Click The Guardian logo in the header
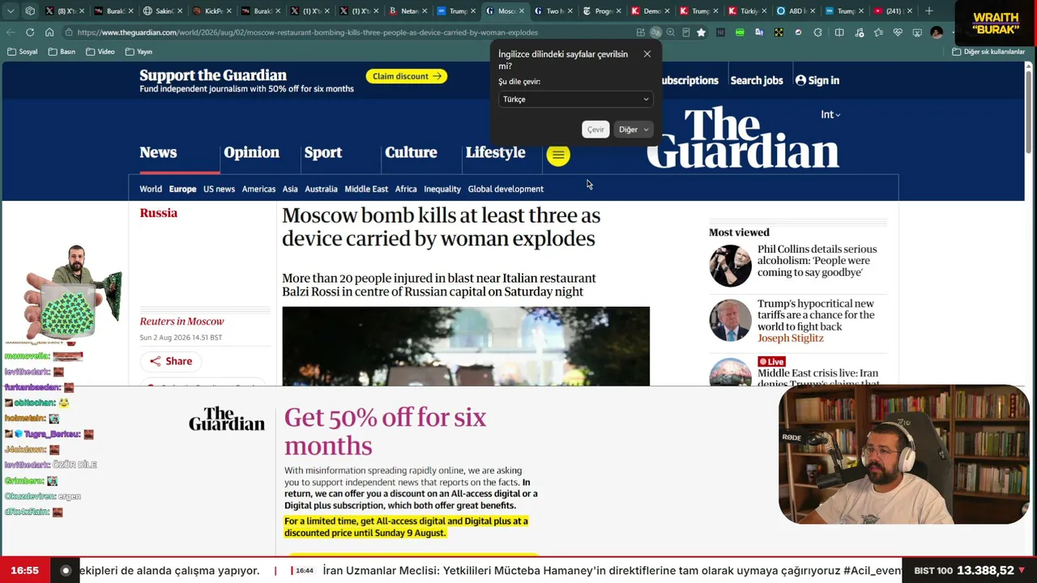Image resolution: width=1037 pixels, height=583 pixels. 742,137
